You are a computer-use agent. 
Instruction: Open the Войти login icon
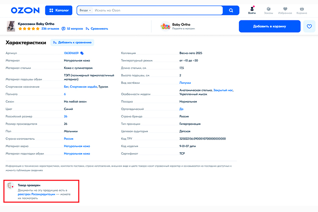pos(252,10)
